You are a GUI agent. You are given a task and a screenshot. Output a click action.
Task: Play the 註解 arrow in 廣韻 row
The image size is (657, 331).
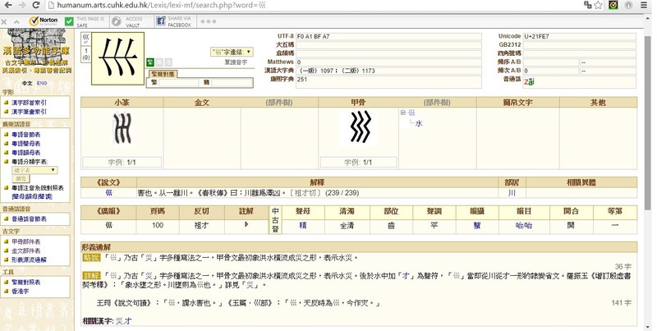[x=246, y=224]
